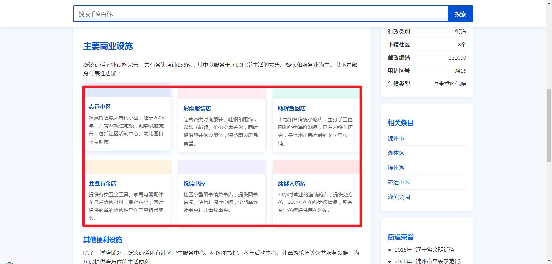Open related entry 锦州市
Image resolution: width=552 pixels, height=264 pixels.
pos(396,138)
